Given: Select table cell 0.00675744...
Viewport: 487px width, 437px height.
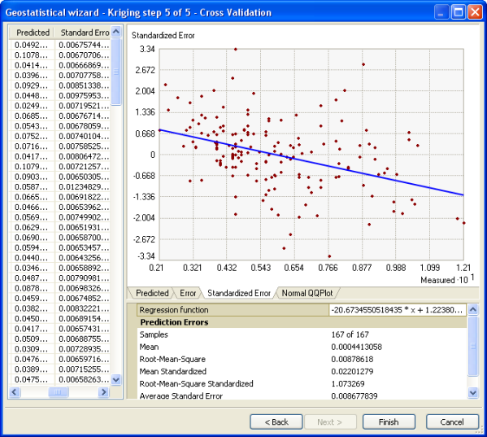Looking at the screenshot, I should (x=83, y=45).
